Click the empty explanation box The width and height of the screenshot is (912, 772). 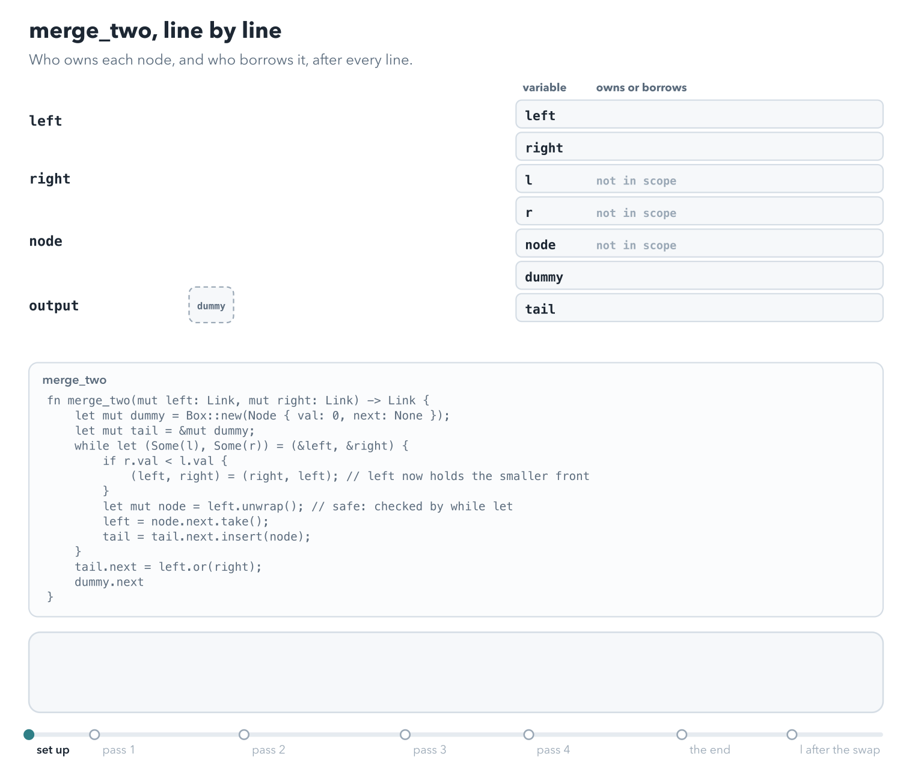[456, 672]
